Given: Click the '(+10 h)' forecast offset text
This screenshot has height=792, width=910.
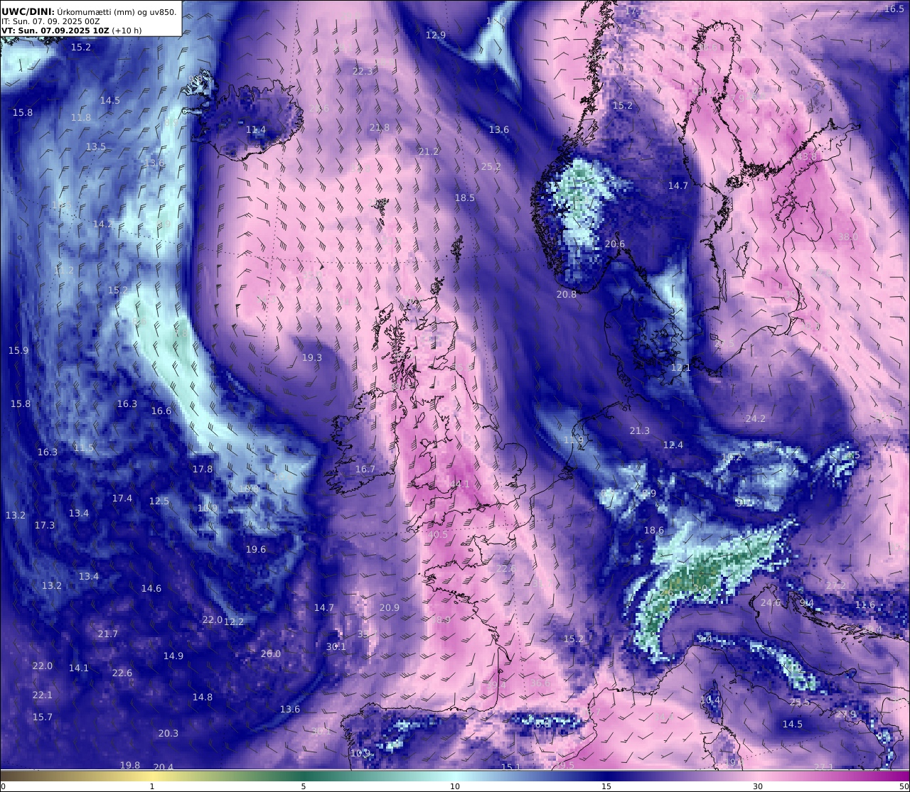Looking at the screenshot, I should (127, 31).
